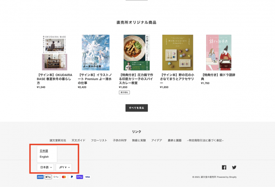Open the Facebook page icon
The width and height of the screenshot is (275, 187).
tap(224, 167)
